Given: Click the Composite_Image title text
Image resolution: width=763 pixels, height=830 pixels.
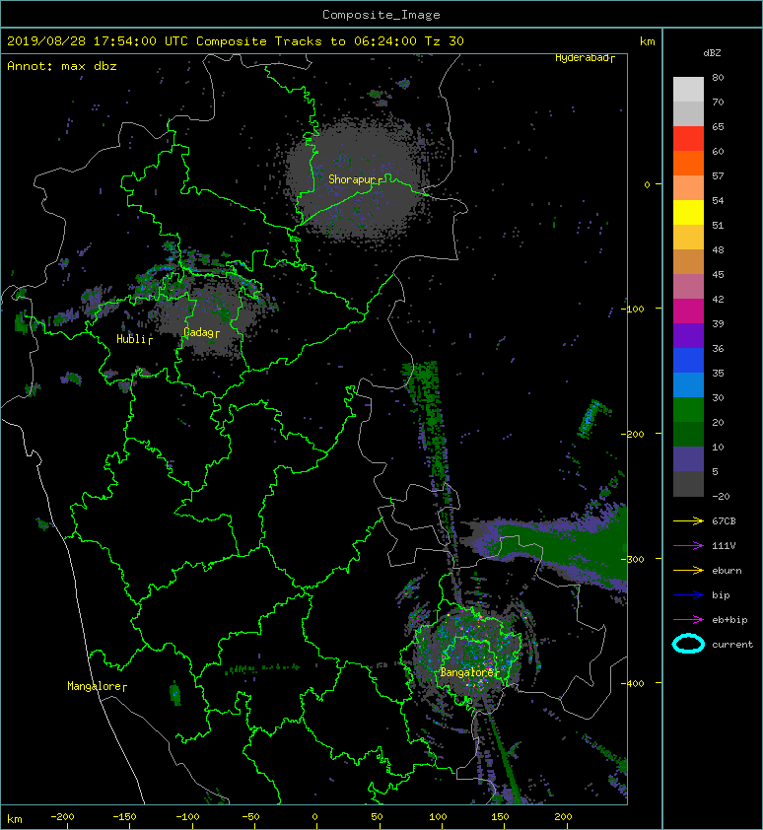Looking at the screenshot, I should click(x=381, y=15).
